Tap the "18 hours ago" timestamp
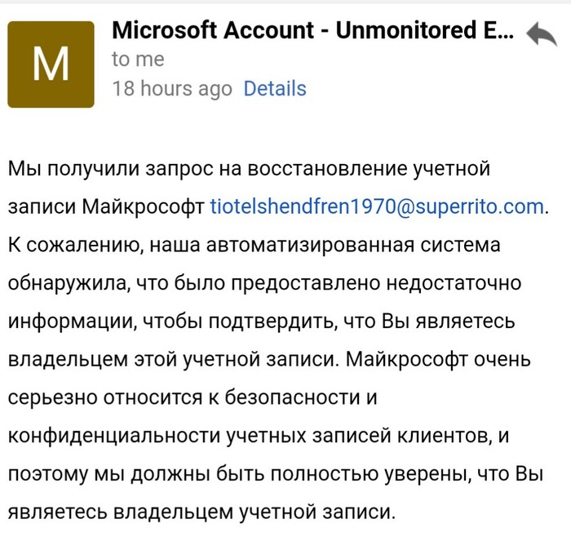This screenshot has width=571, height=541. (x=172, y=88)
